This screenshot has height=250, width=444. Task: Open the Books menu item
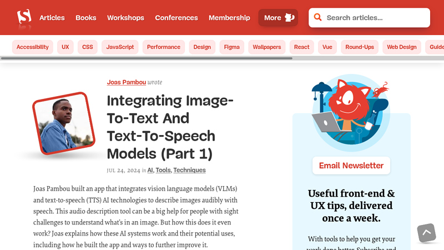(86, 18)
